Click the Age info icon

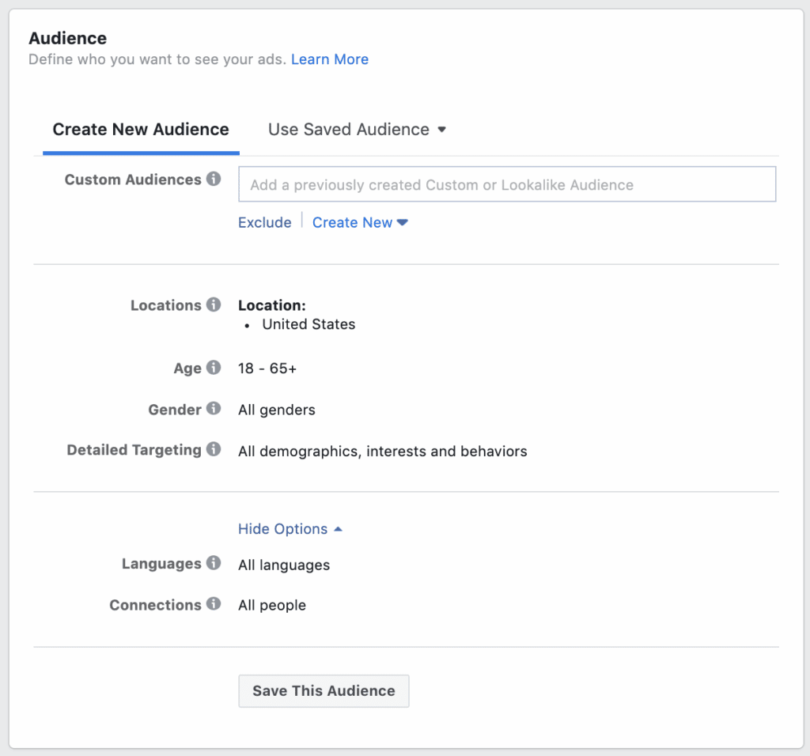[214, 368]
